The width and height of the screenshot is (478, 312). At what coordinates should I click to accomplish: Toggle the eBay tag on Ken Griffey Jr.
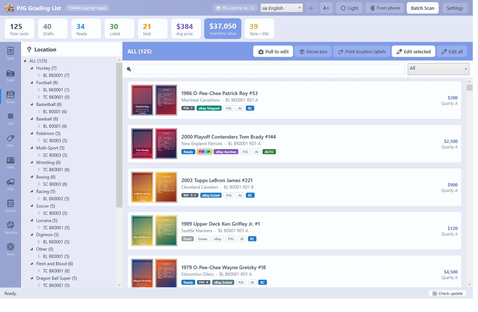click(x=218, y=239)
